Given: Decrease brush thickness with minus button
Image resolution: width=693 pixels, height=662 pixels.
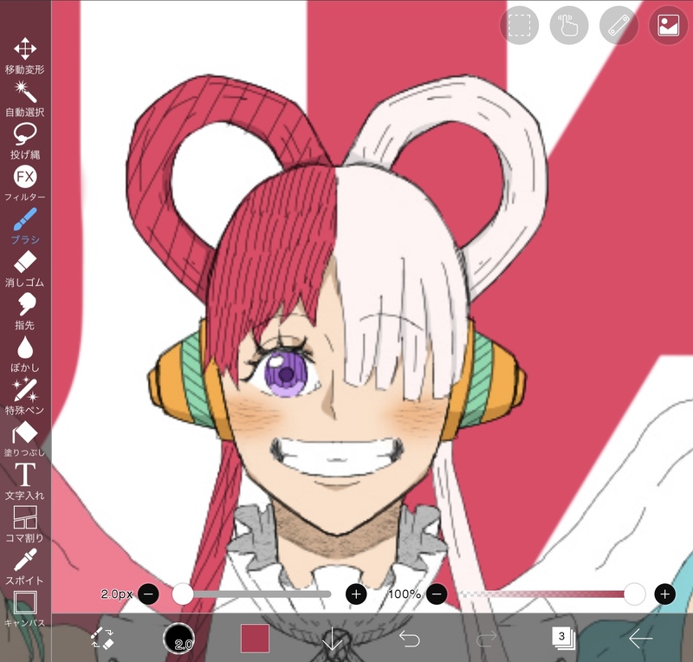Looking at the screenshot, I should [x=148, y=594].
